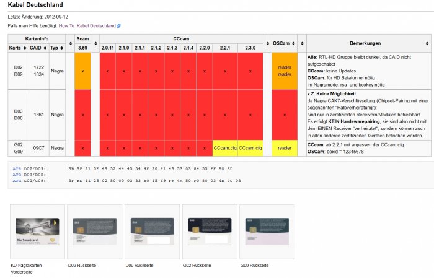Open the ATR link for D02/D09
Screen dimensions: 434x278
(x=17, y=168)
